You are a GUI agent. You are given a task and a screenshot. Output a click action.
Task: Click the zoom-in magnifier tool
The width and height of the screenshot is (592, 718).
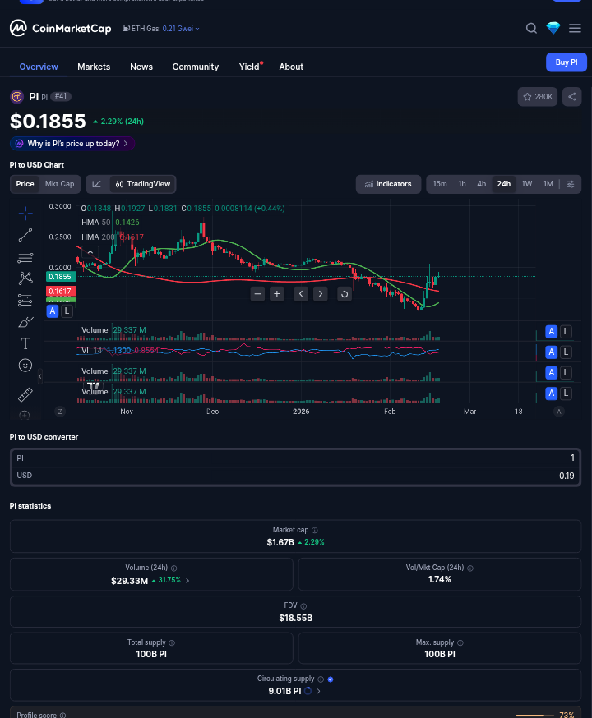coord(25,416)
